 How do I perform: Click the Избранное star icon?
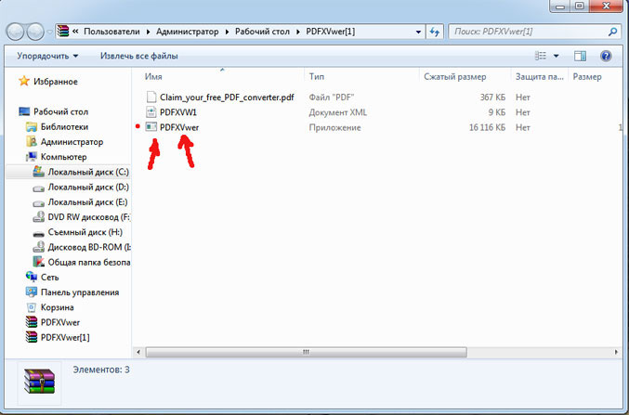click(x=24, y=81)
